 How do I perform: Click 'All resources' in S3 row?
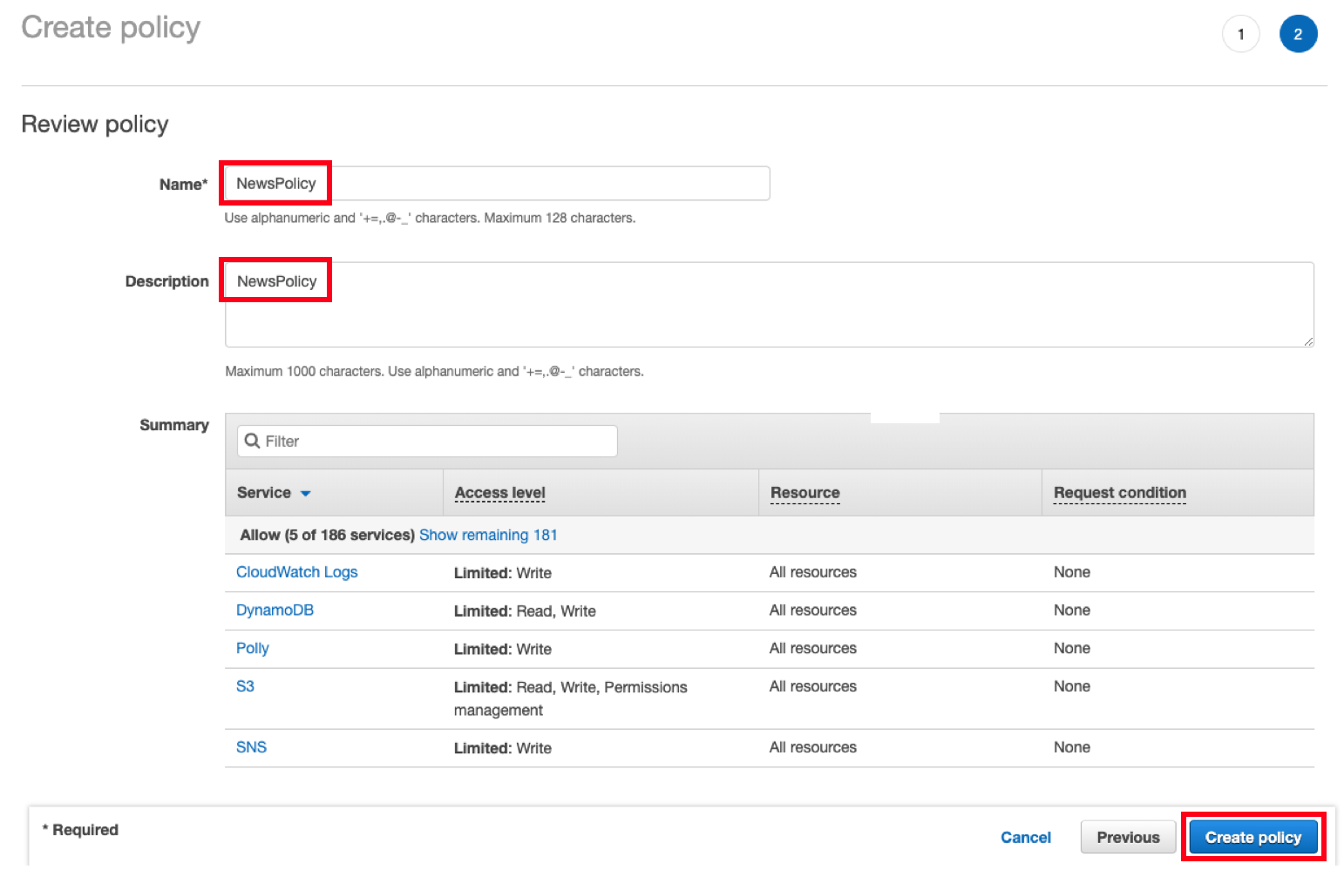(812, 686)
